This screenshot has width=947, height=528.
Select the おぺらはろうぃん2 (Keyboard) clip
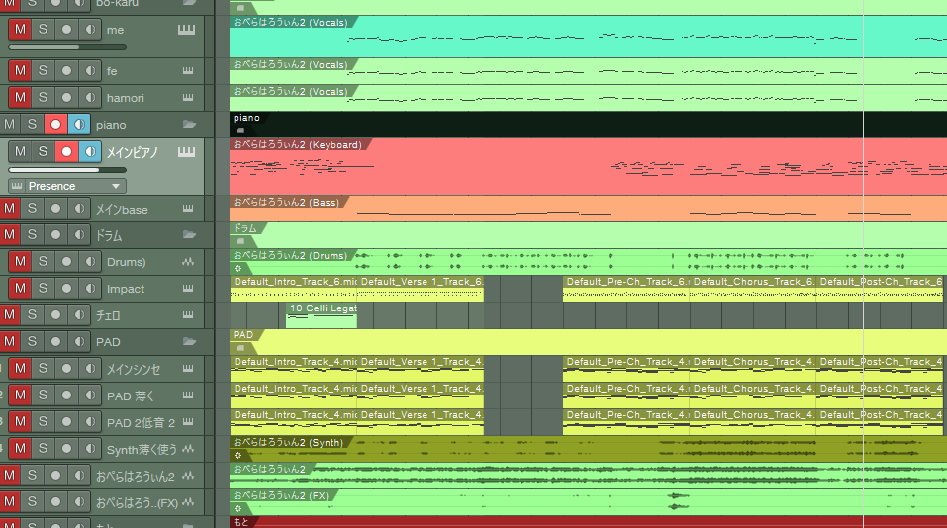pos(588,166)
